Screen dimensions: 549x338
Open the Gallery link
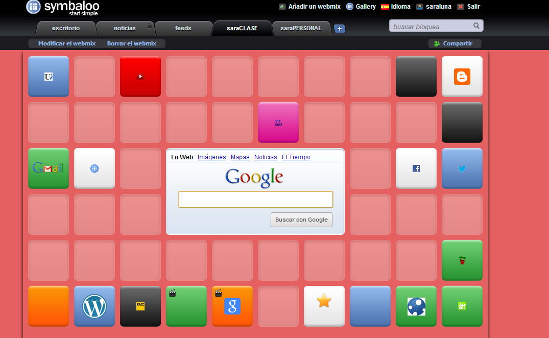coord(361,7)
